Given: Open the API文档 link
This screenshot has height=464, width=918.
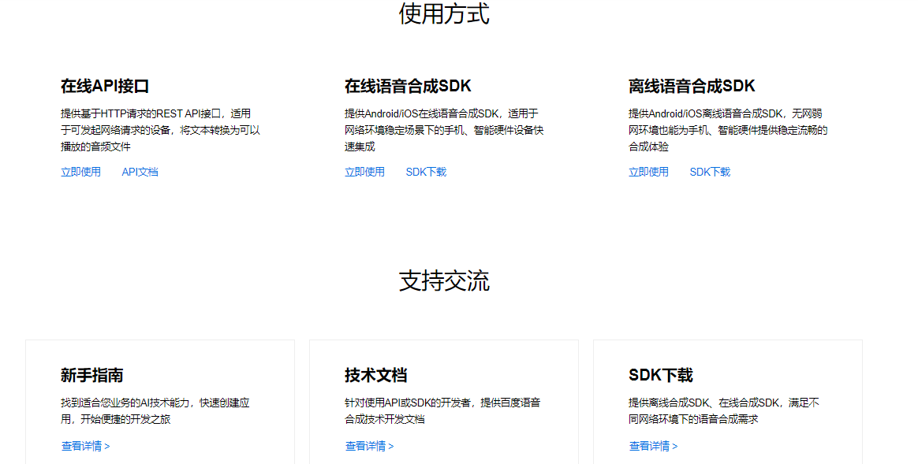Looking at the screenshot, I should coord(140,172).
